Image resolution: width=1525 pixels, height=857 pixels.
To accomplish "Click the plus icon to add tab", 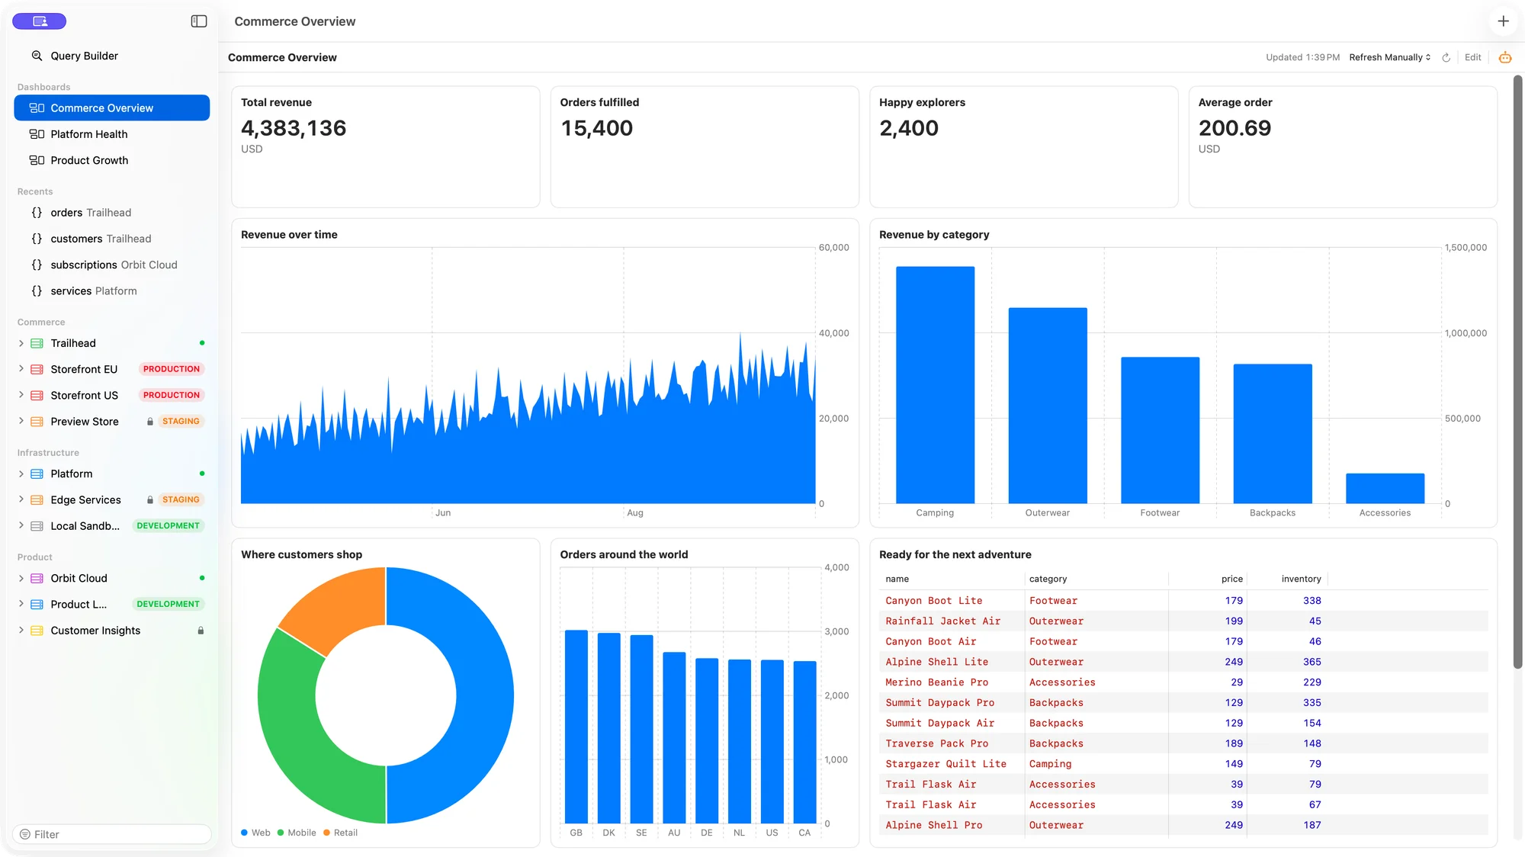I will point(1503,21).
